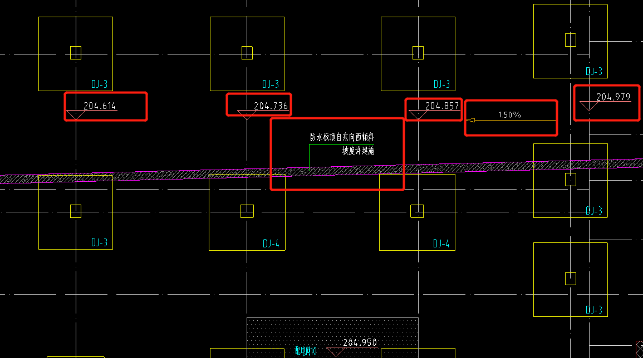Click the red triangle beside 204.950

335,351
